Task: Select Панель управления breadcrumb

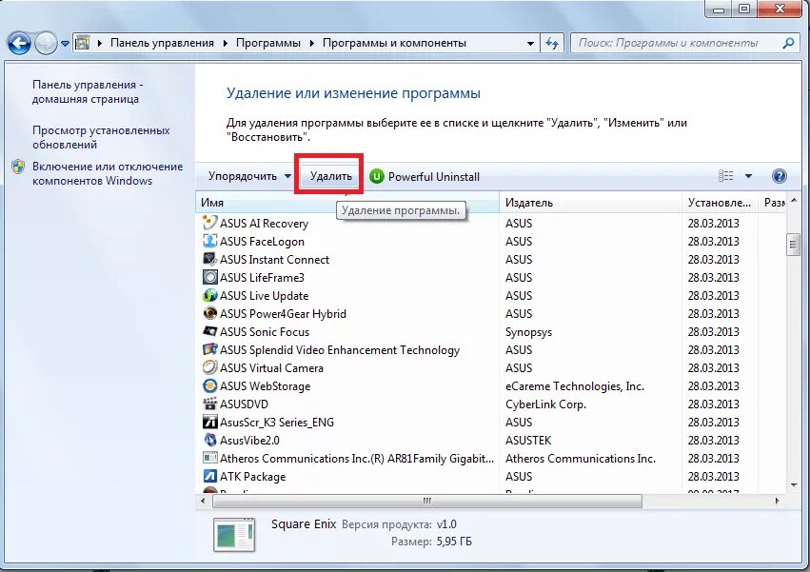Action: [x=162, y=43]
